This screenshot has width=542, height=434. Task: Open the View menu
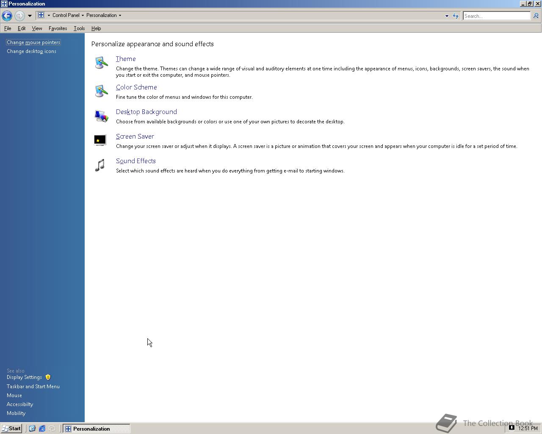click(37, 28)
